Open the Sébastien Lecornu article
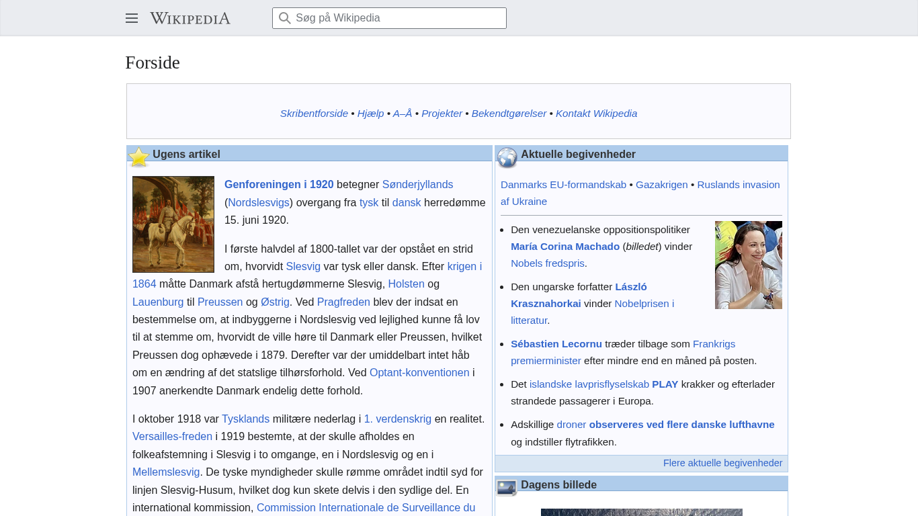 point(556,344)
